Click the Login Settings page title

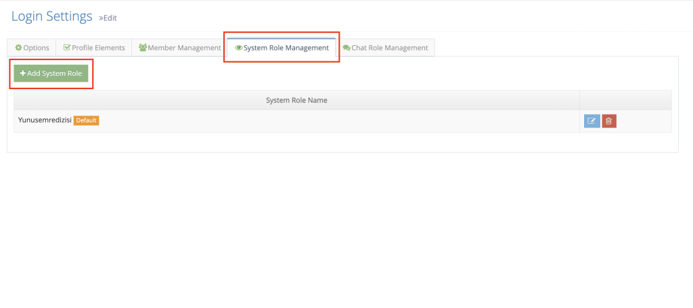[x=51, y=16]
